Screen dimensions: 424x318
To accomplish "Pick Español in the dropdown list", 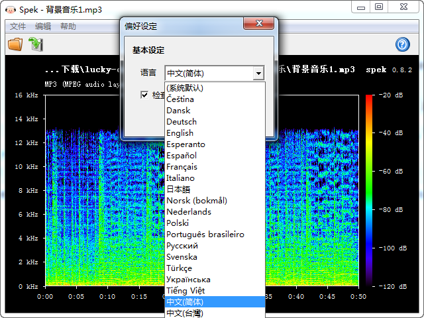I will [215, 156].
